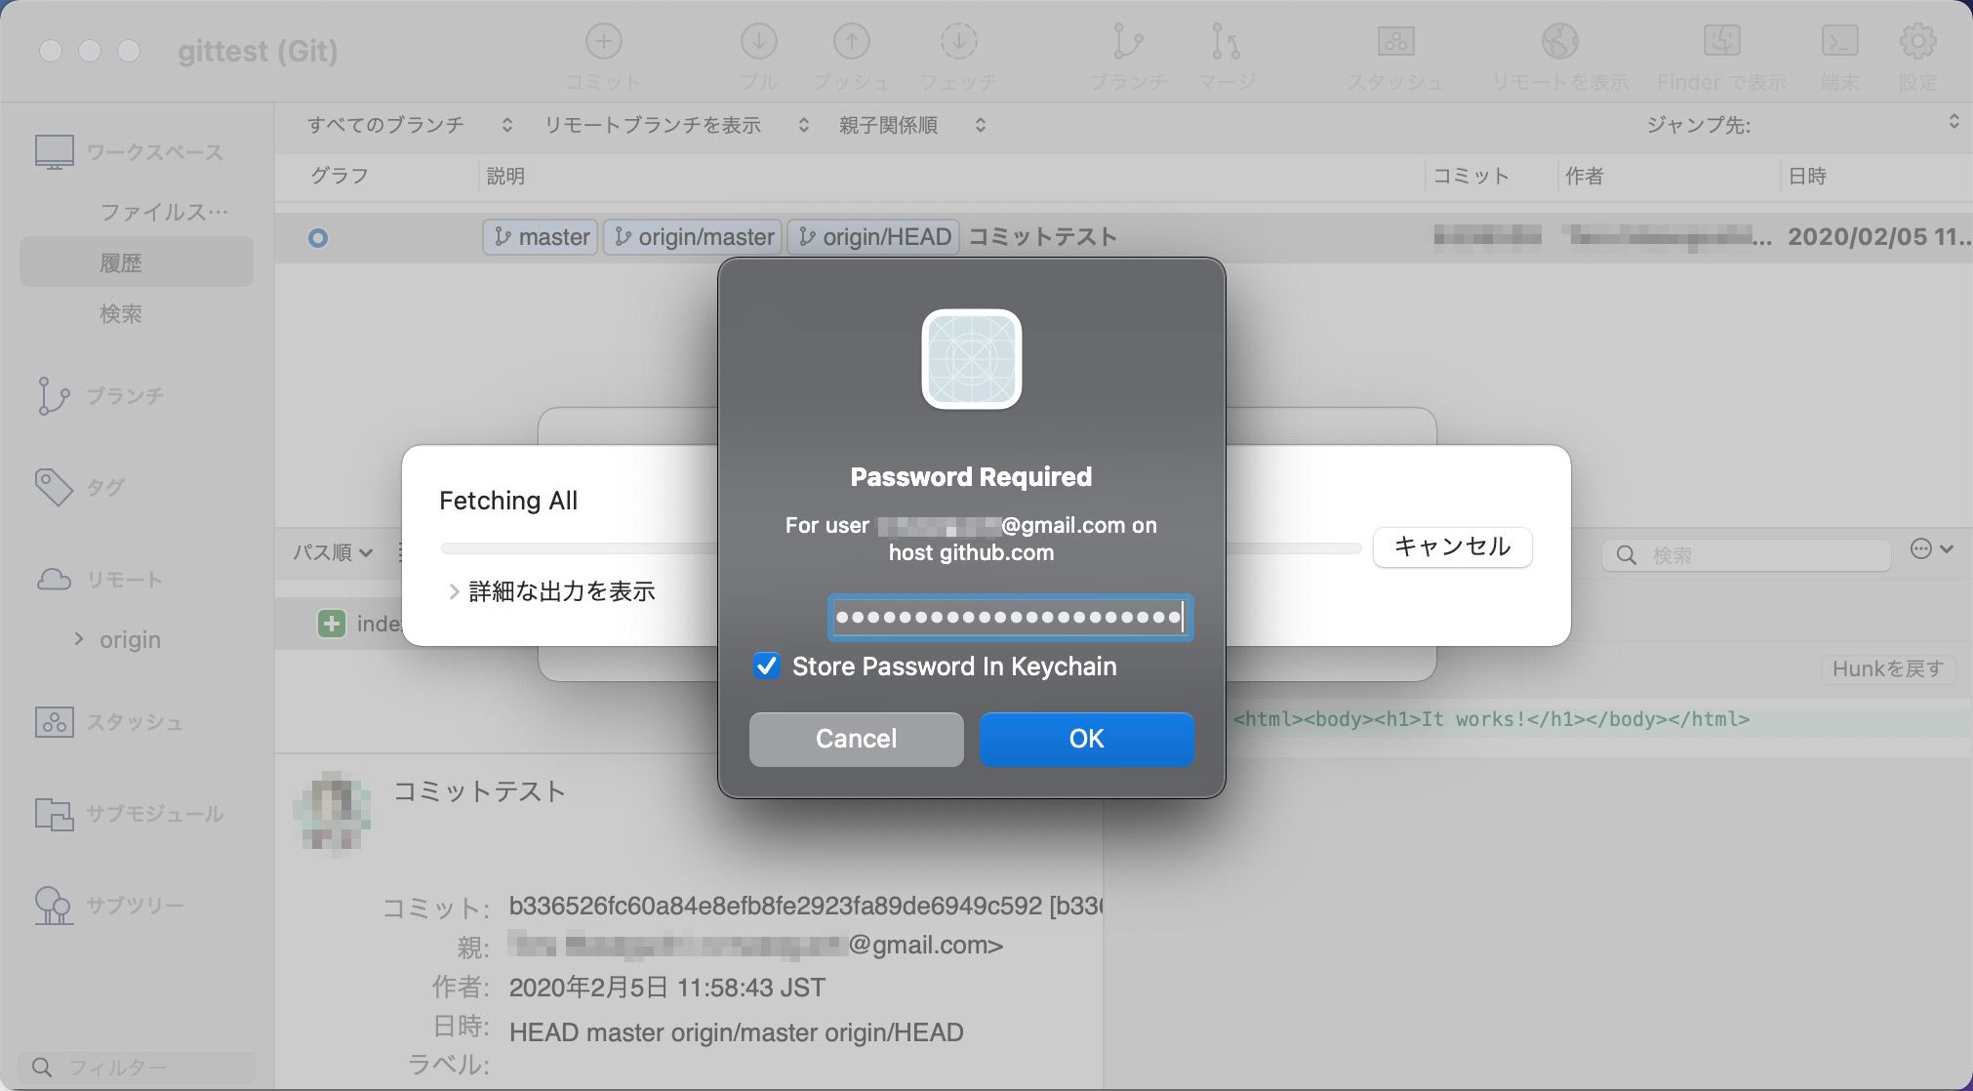Open the parent-order sort dropdown
1973x1091 pixels.
tap(911, 125)
